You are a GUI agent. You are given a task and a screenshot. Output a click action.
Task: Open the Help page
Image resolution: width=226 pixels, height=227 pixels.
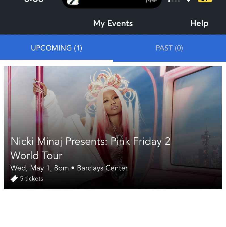[199, 24]
